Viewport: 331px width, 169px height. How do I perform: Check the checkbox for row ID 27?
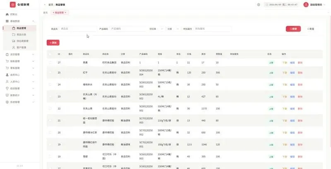(x=50, y=62)
